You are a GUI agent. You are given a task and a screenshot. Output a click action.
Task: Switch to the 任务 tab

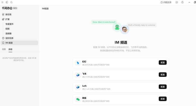(x=4, y=49)
